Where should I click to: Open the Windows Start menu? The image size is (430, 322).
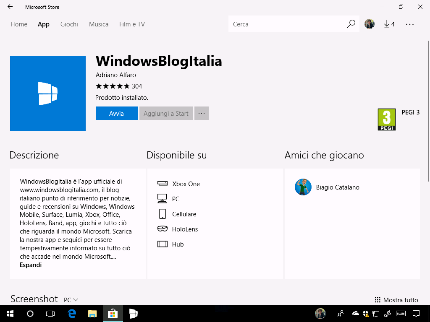coord(10,314)
